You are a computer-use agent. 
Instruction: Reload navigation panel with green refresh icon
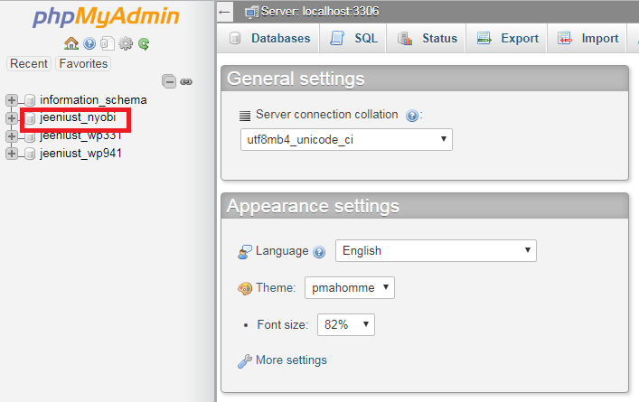point(144,43)
